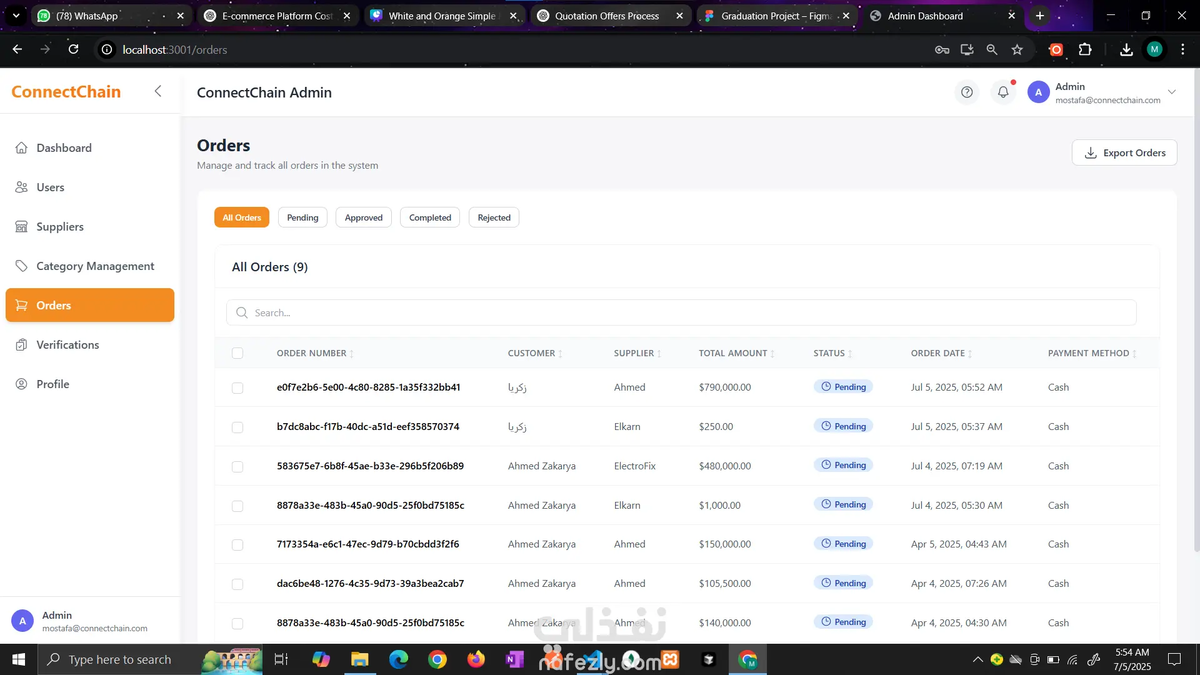Click the orders Search field
1200x675 pixels.
tap(681, 313)
